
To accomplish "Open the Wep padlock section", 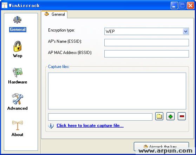I will pyautogui.click(x=18, y=49).
